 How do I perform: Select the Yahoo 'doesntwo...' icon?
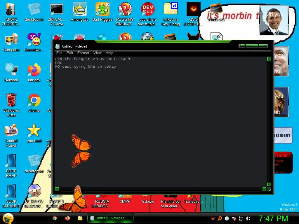point(34,42)
